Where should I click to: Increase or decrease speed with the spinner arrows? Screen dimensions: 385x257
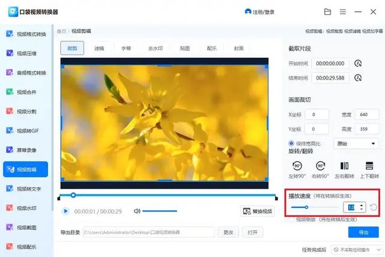click(362, 207)
